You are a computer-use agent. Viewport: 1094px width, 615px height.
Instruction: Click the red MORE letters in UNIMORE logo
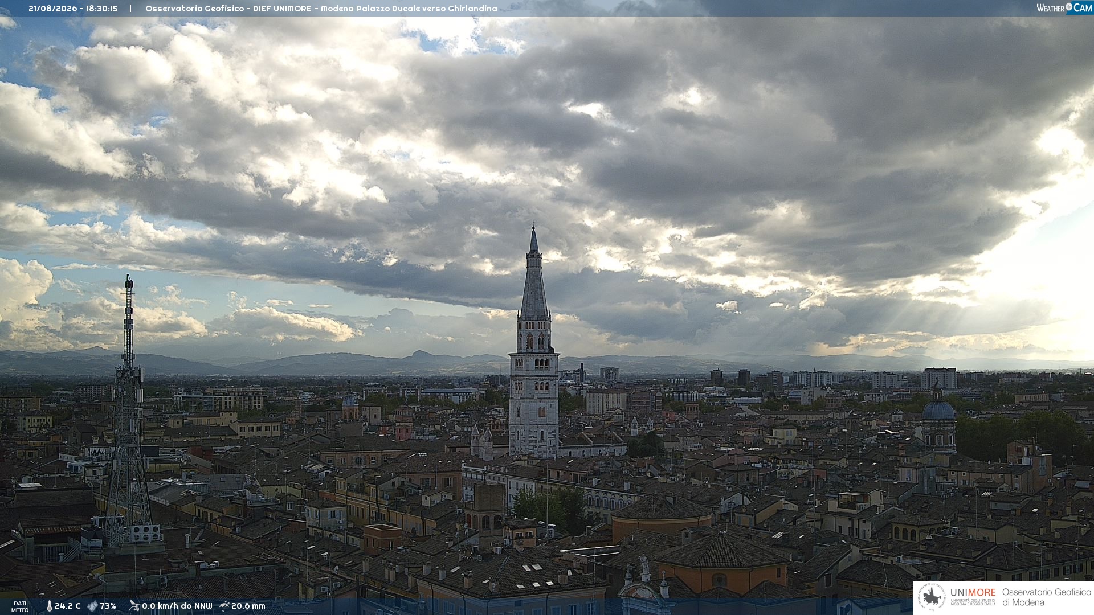[x=982, y=593]
